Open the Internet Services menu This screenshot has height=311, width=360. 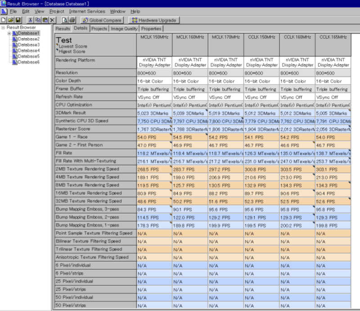pyautogui.click(x=87, y=11)
